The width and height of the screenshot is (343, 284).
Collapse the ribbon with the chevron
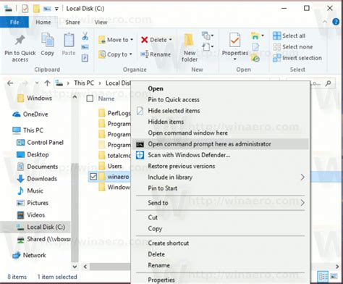coord(325,22)
